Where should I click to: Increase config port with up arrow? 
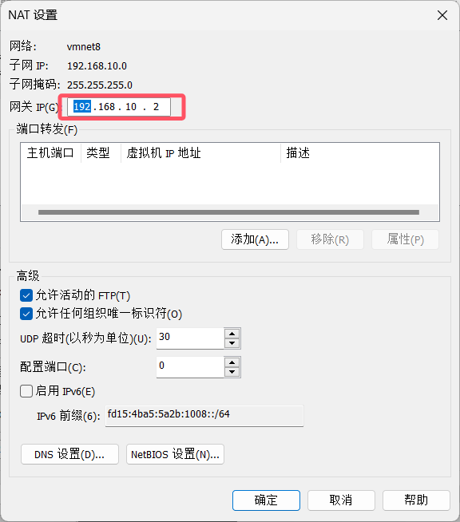coord(232,362)
